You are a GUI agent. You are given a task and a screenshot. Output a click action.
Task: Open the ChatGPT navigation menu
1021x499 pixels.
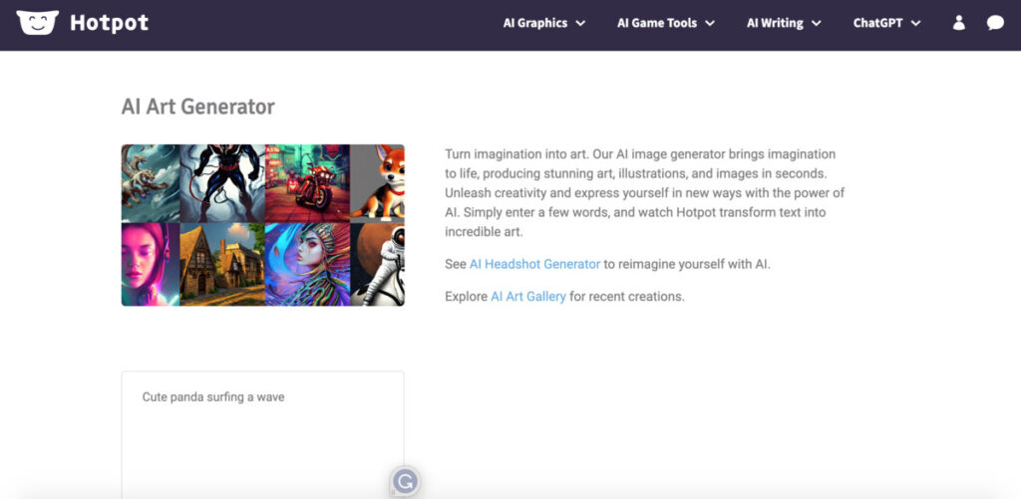pyautogui.click(x=886, y=23)
